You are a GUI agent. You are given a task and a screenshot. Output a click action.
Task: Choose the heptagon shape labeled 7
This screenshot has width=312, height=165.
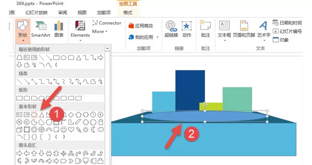click(x=93, y=115)
